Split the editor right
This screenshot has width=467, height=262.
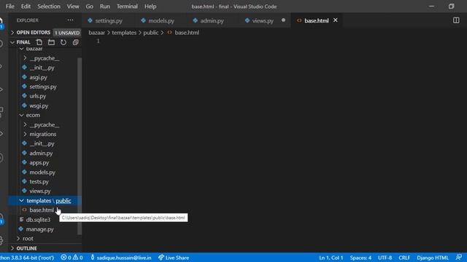pyautogui.click(x=456, y=20)
